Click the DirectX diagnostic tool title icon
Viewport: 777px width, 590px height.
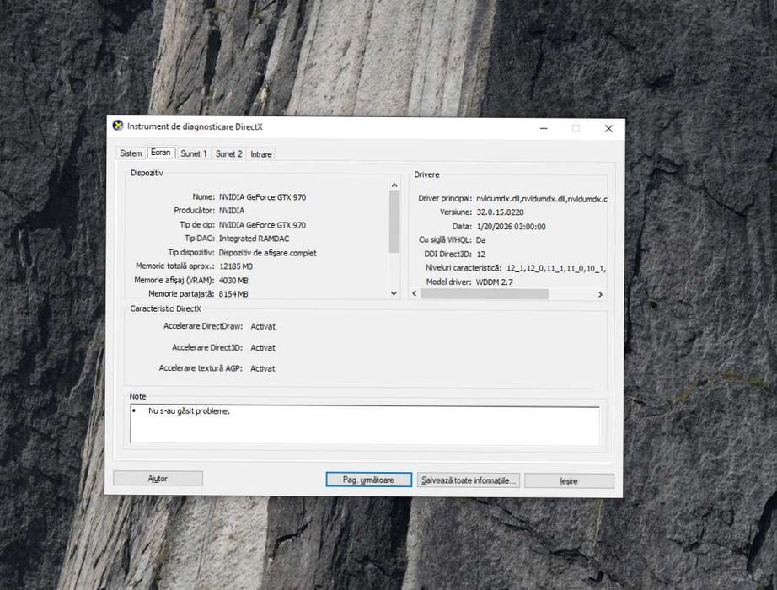tap(118, 126)
